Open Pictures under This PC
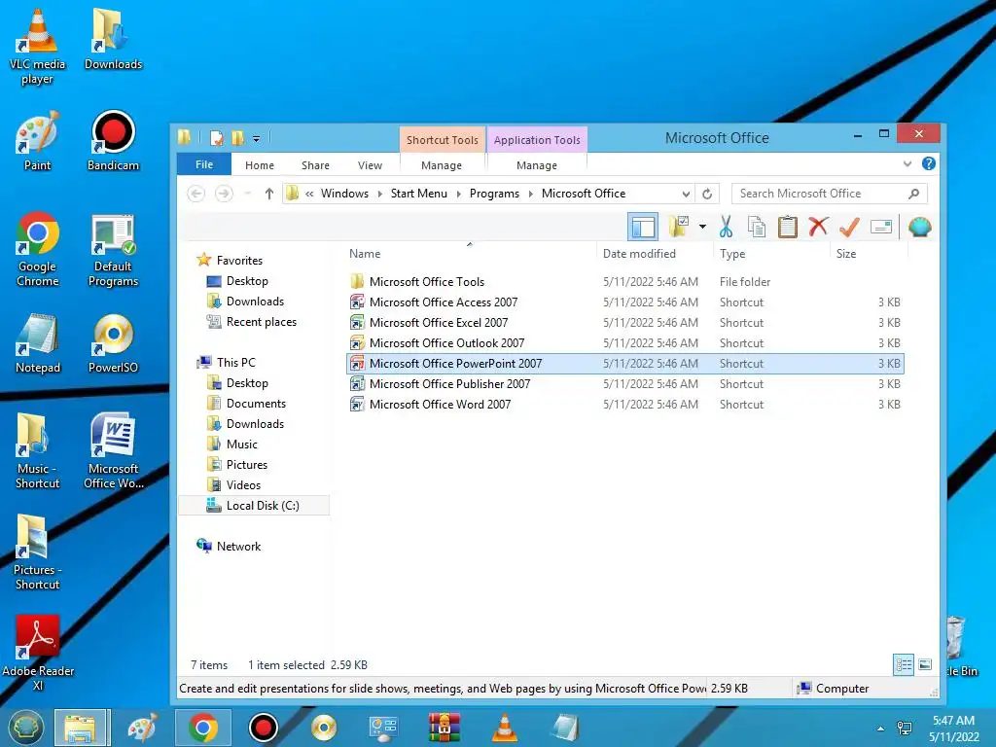The height and width of the screenshot is (747, 996). coord(246,464)
